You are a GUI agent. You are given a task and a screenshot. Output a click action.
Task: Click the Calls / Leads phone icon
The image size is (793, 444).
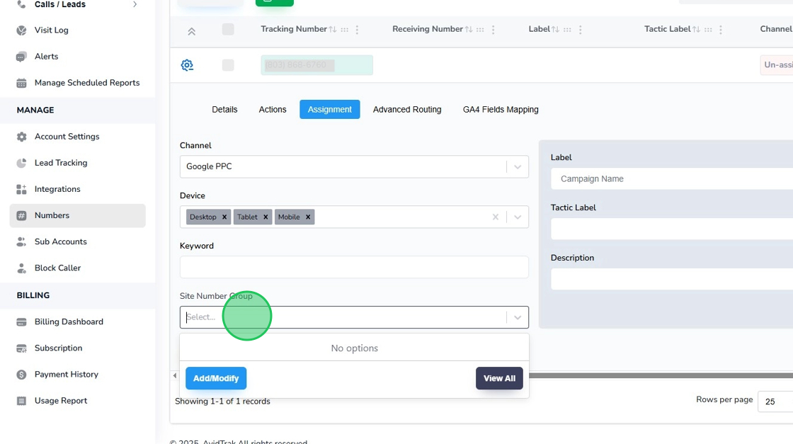tap(21, 4)
